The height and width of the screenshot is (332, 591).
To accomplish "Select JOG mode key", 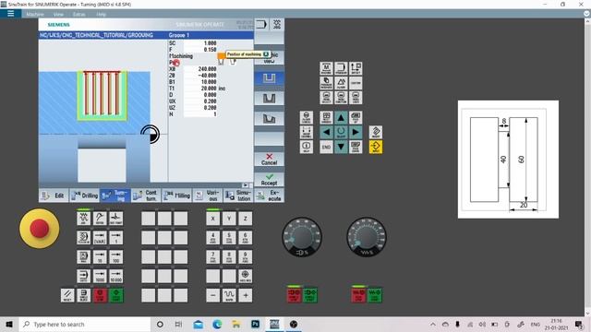I will (83, 218).
